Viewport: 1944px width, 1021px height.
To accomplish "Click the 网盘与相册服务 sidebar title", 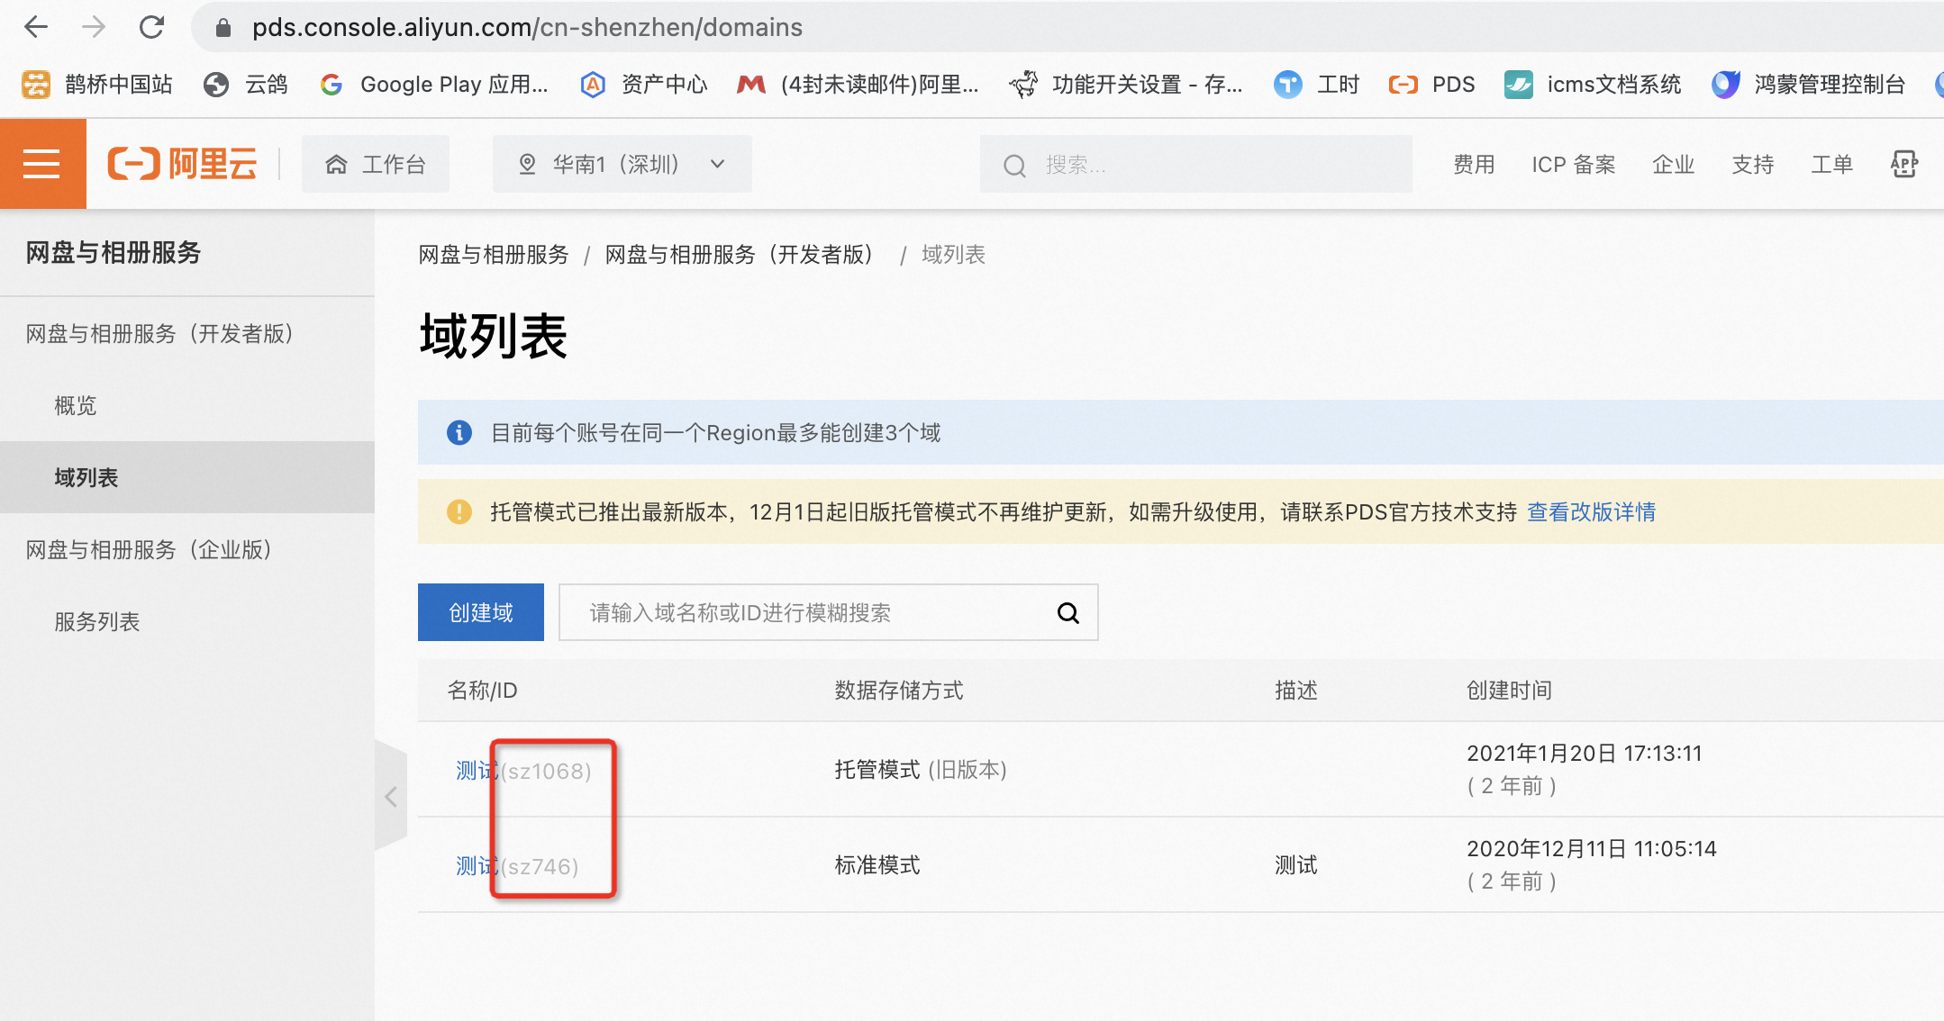I will tap(113, 252).
